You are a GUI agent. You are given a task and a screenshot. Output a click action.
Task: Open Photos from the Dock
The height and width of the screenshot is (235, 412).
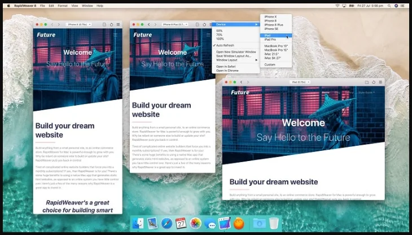tap(195, 224)
